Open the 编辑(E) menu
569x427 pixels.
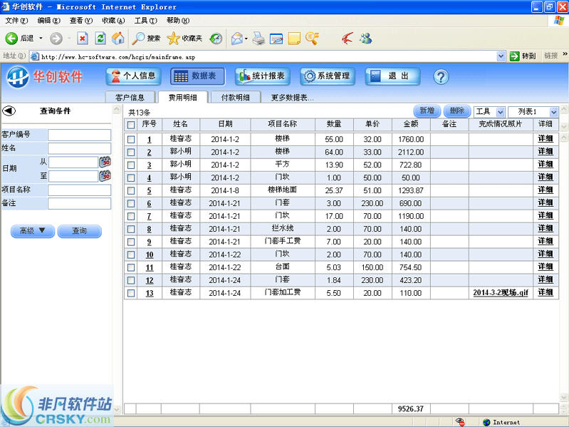pyautogui.click(x=48, y=21)
